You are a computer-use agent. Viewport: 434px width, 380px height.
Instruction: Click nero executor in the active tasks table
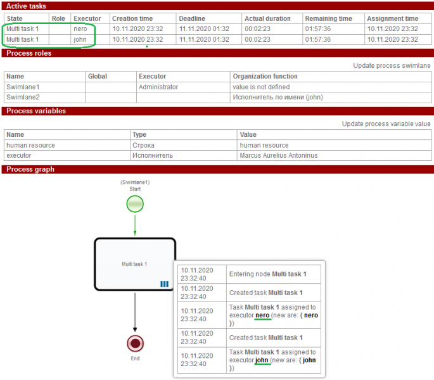[x=80, y=29]
